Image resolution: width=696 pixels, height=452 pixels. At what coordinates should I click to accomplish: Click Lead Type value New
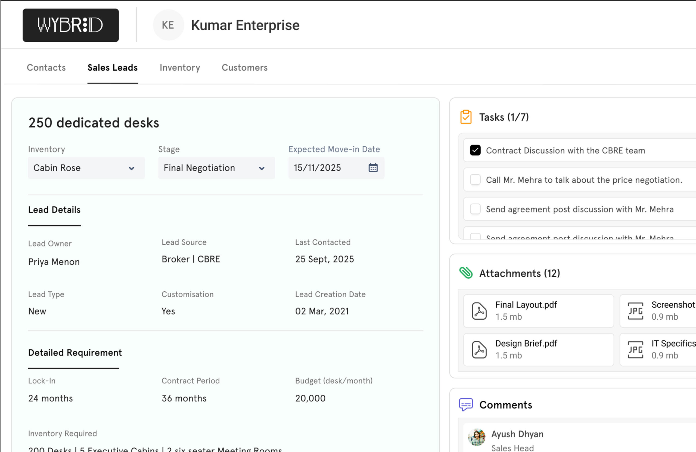(x=37, y=311)
